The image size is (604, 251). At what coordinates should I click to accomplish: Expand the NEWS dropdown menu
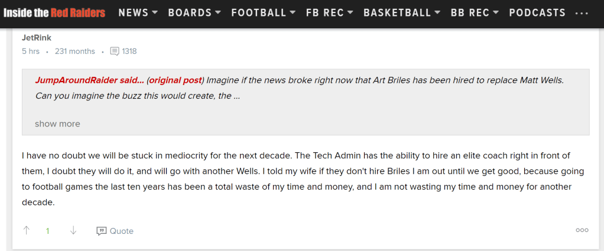coord(138,12)
